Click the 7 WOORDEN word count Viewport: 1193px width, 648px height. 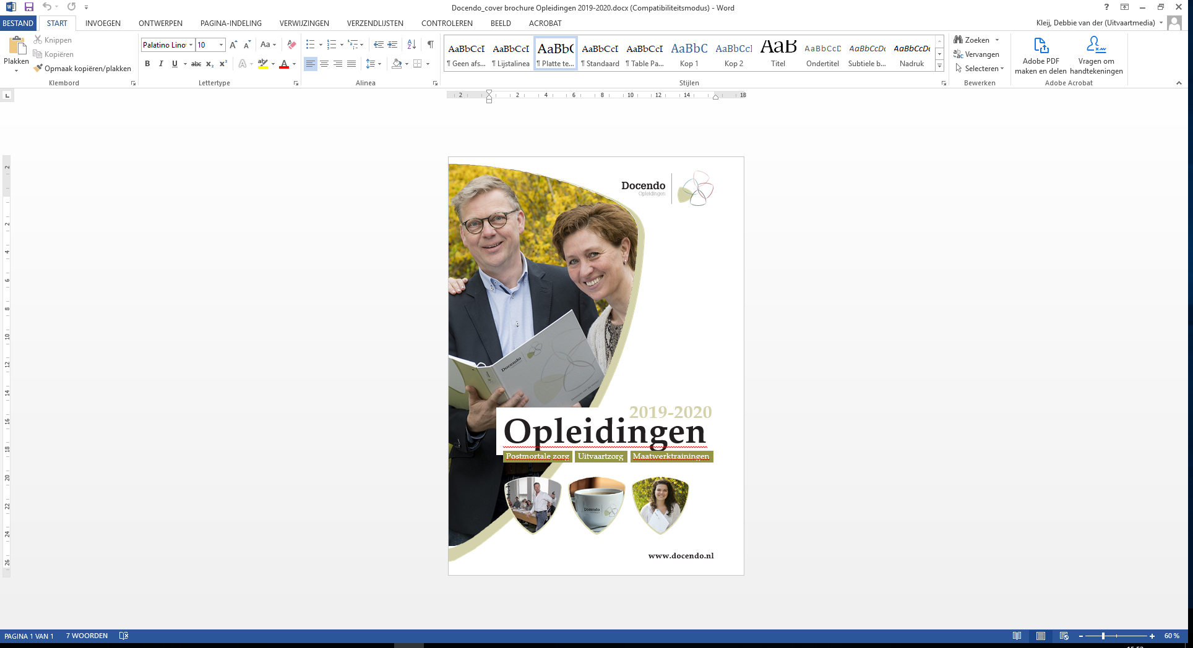pyautogui.click(x=87, y=636)
